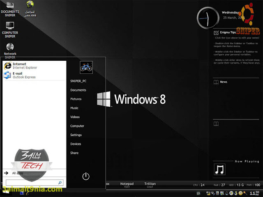
Task: Open DOCUMENTS SNIPER desktop icon
Action: click(x=10, y=9)
